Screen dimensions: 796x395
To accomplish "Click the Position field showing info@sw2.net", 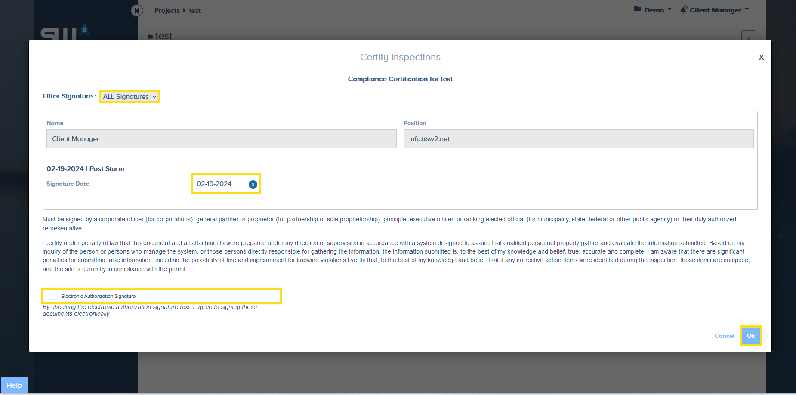I will pyautogui.click(x=578, y=139).
